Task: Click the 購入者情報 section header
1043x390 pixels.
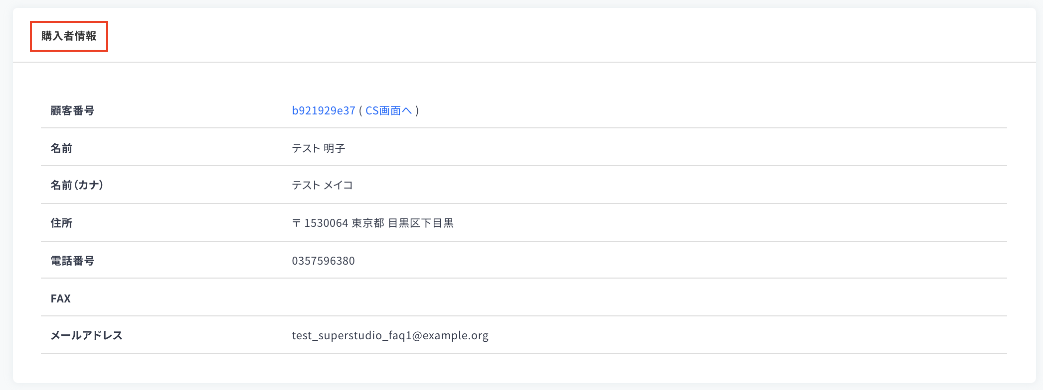Action: coord(69,36)
